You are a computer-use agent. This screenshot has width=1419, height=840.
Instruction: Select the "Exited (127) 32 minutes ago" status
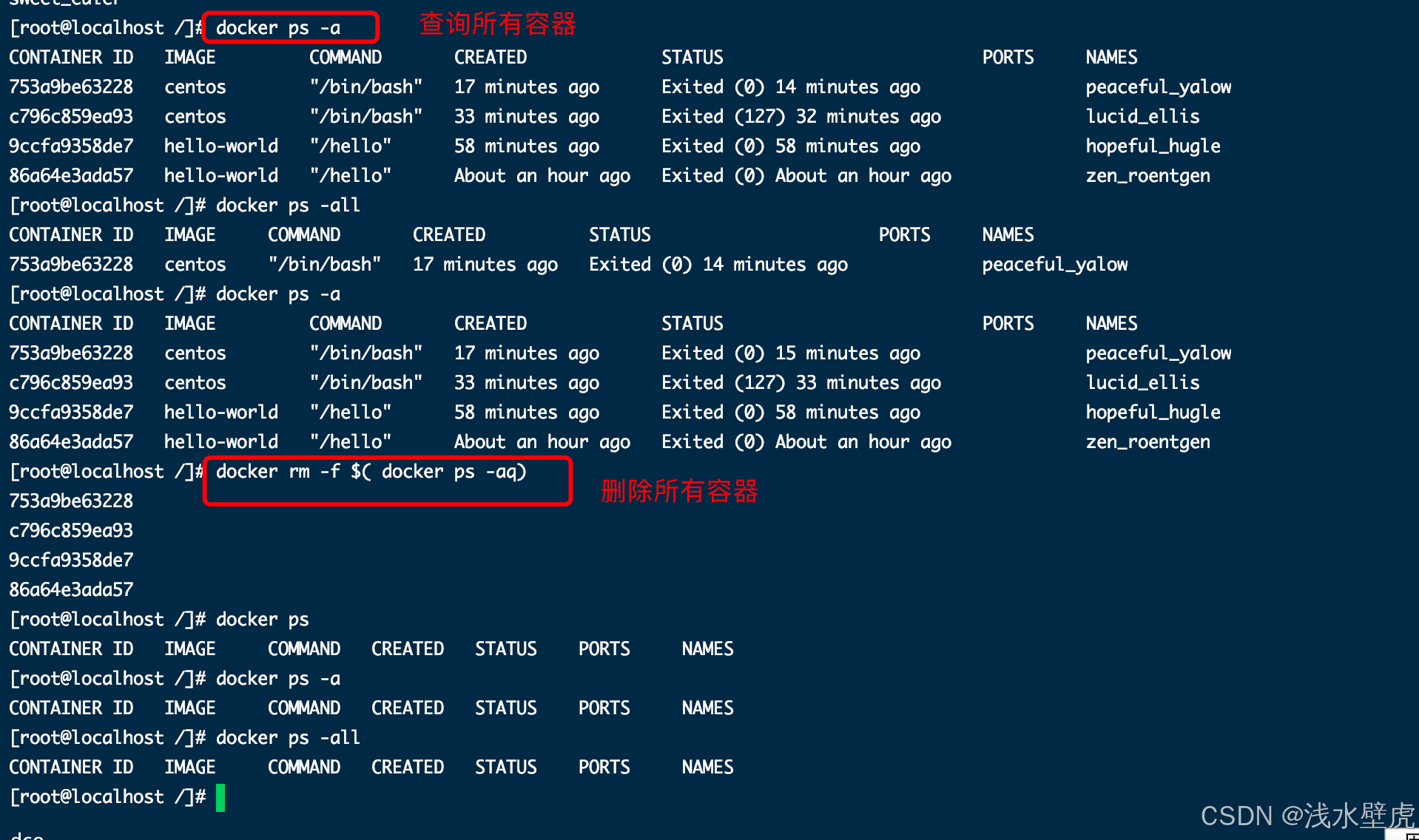point(801,117)
